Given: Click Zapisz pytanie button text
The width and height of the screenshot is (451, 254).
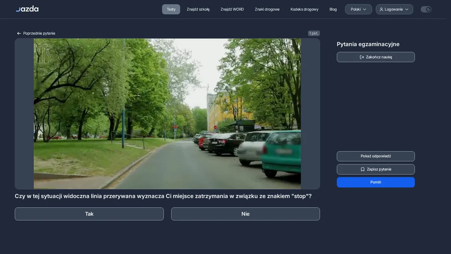Looking at the screenshot, I should [379, 169].
